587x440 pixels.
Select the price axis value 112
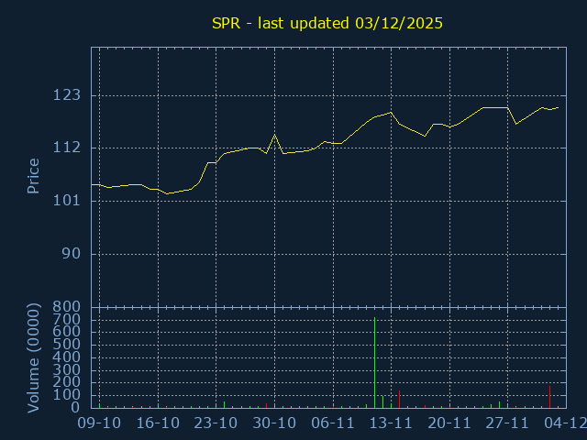67,148
